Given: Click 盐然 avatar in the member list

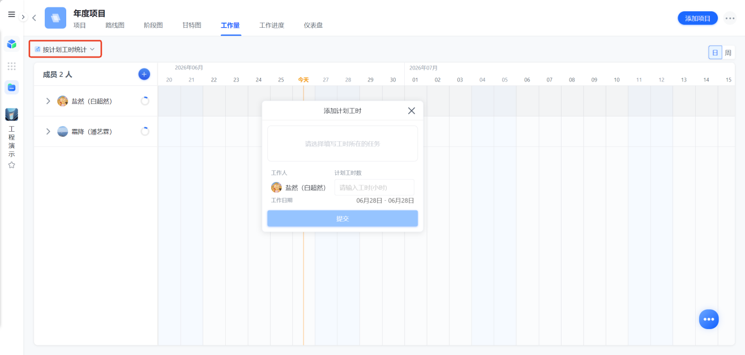Looking at the screenshot, I should click(x=63, y=101).
